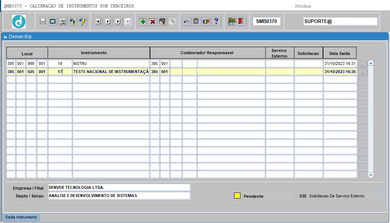The height and width of the screenshot is (223, 390).
Task: Click the SUPORTE@ user field
Action: tap(340, 21)
